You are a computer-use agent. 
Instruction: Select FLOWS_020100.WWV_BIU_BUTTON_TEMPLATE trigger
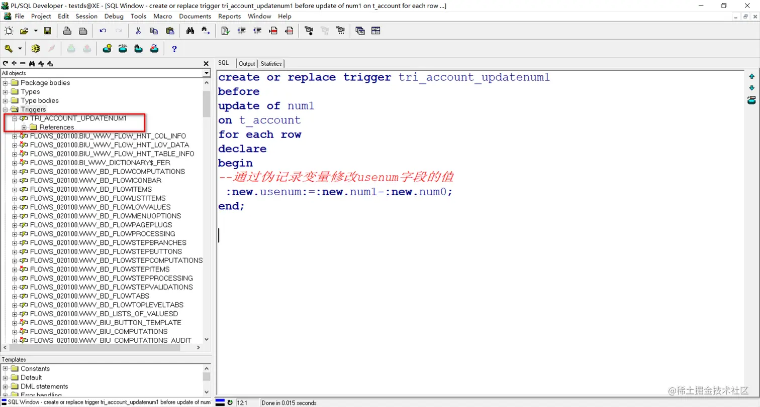[106, 323]
